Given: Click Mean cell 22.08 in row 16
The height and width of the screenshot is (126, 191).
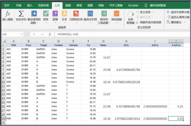Looking at the screenshot, I should click(103, 106).
